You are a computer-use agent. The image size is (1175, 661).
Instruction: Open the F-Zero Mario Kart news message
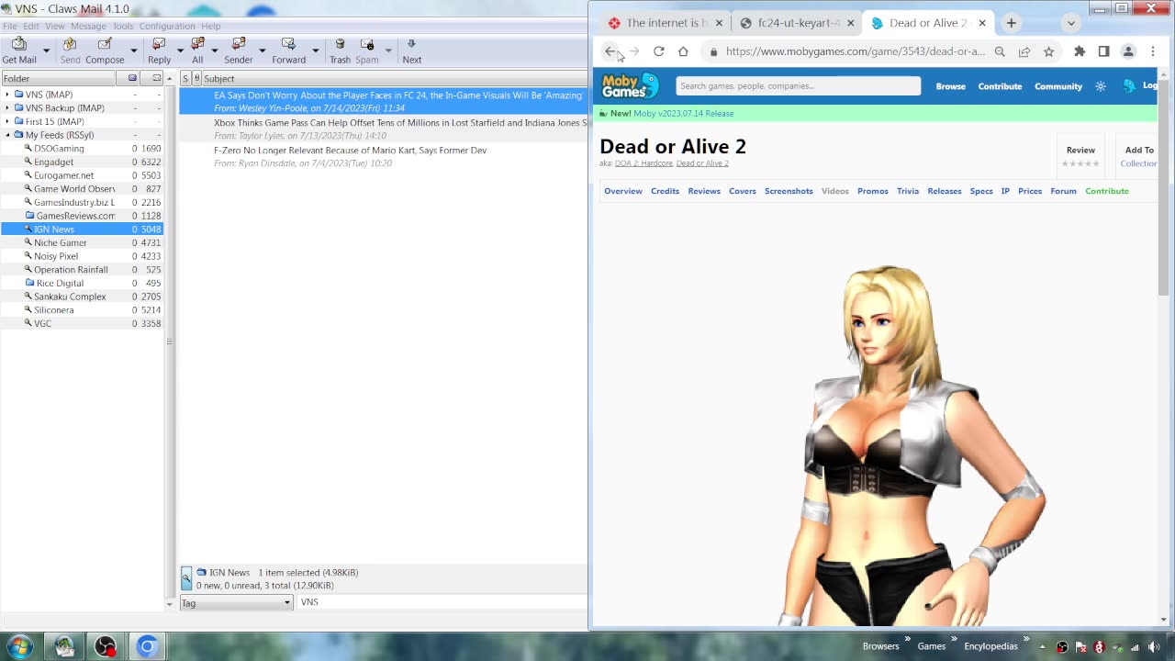[383, 156]
